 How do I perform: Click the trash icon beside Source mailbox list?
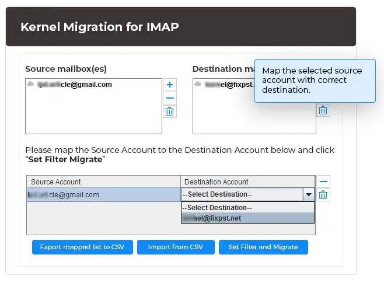coord(170,111)
